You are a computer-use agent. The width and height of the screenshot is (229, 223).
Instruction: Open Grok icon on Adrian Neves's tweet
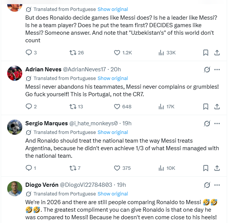(207, 69)
